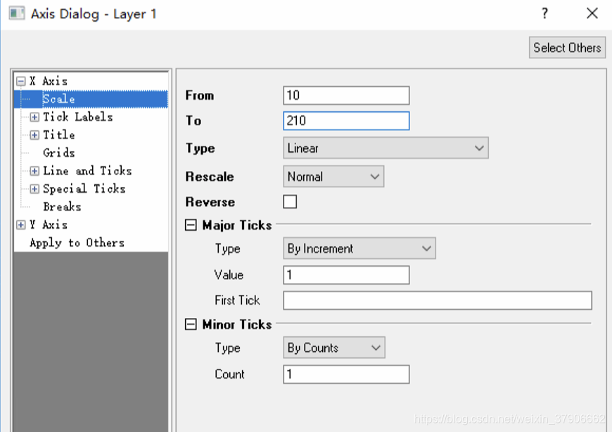Open Minor Ticks Type By Counts dropdown
The image size is (612, 432).
(334, 348)
